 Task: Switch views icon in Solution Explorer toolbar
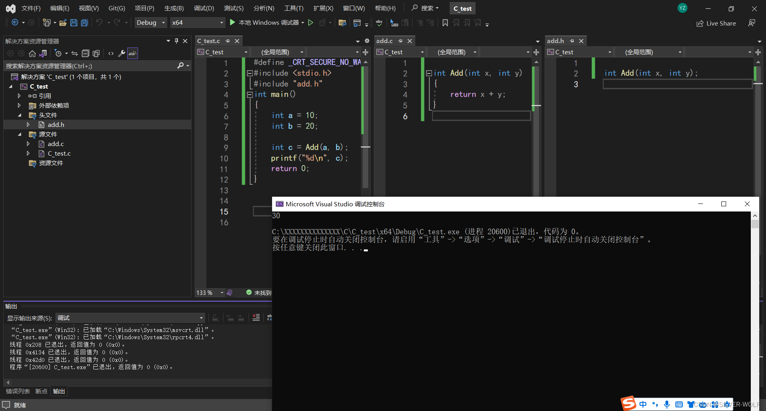coord(43,53)
